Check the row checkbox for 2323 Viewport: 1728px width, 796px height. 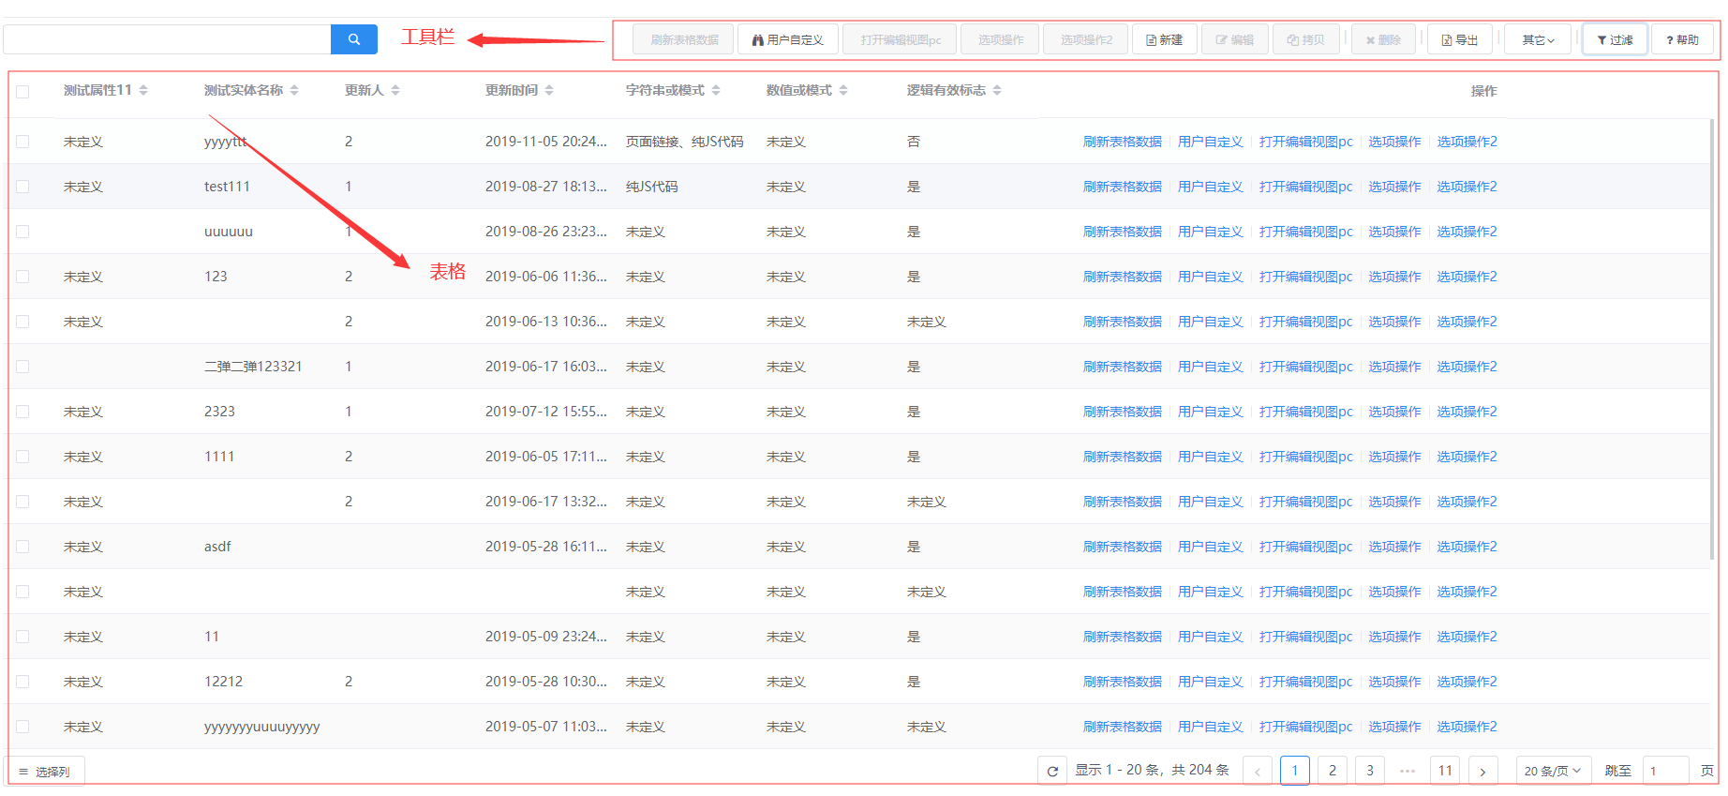tap(22, 412)
